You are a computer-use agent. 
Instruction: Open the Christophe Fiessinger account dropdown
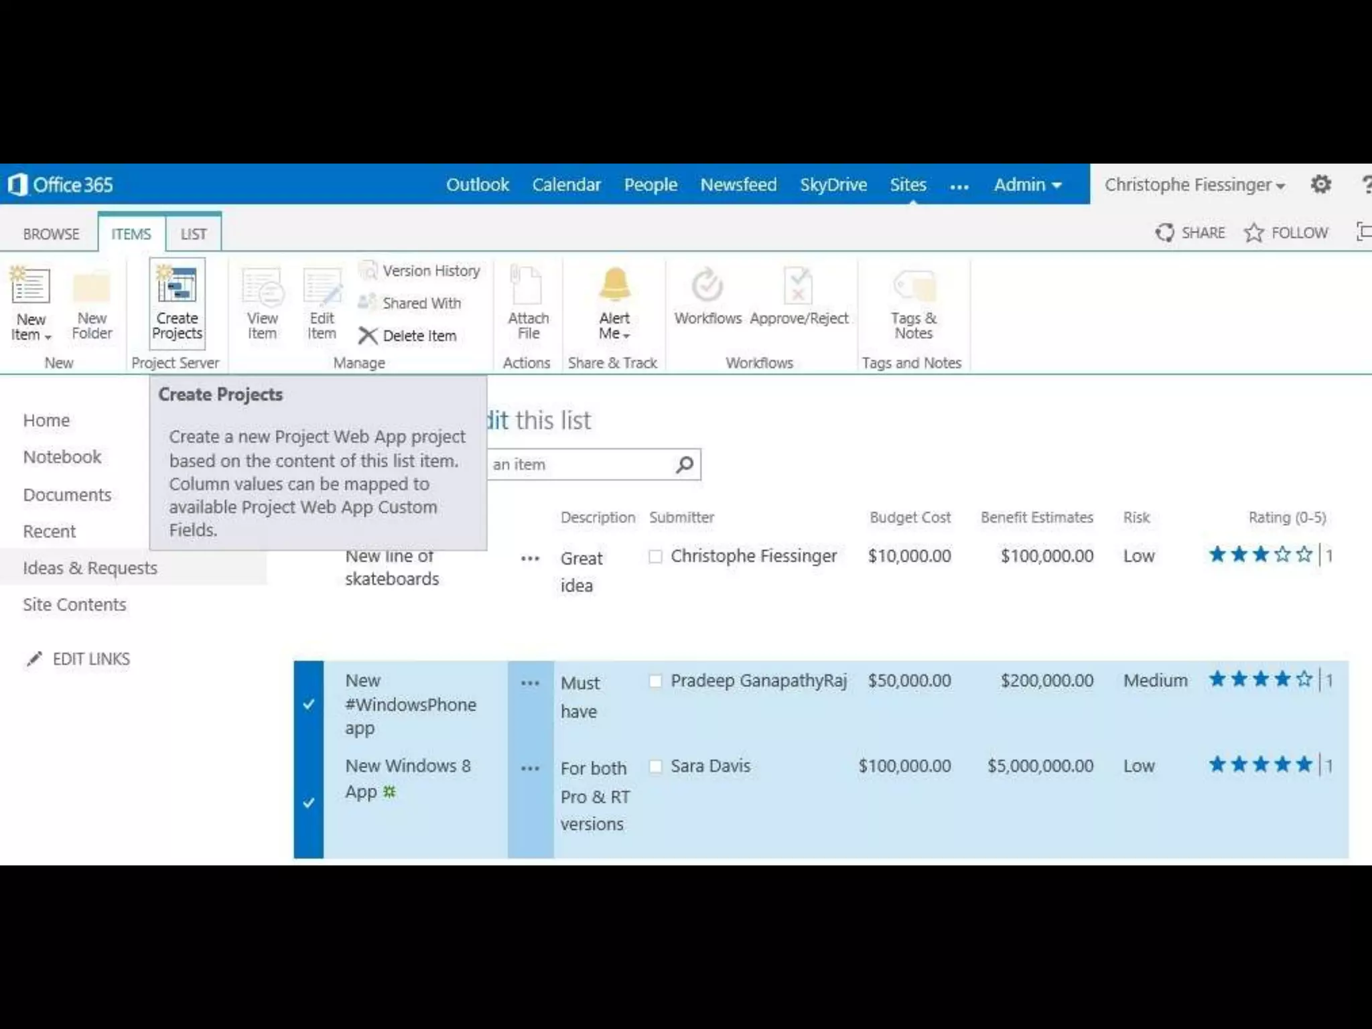click(1194, 185)
